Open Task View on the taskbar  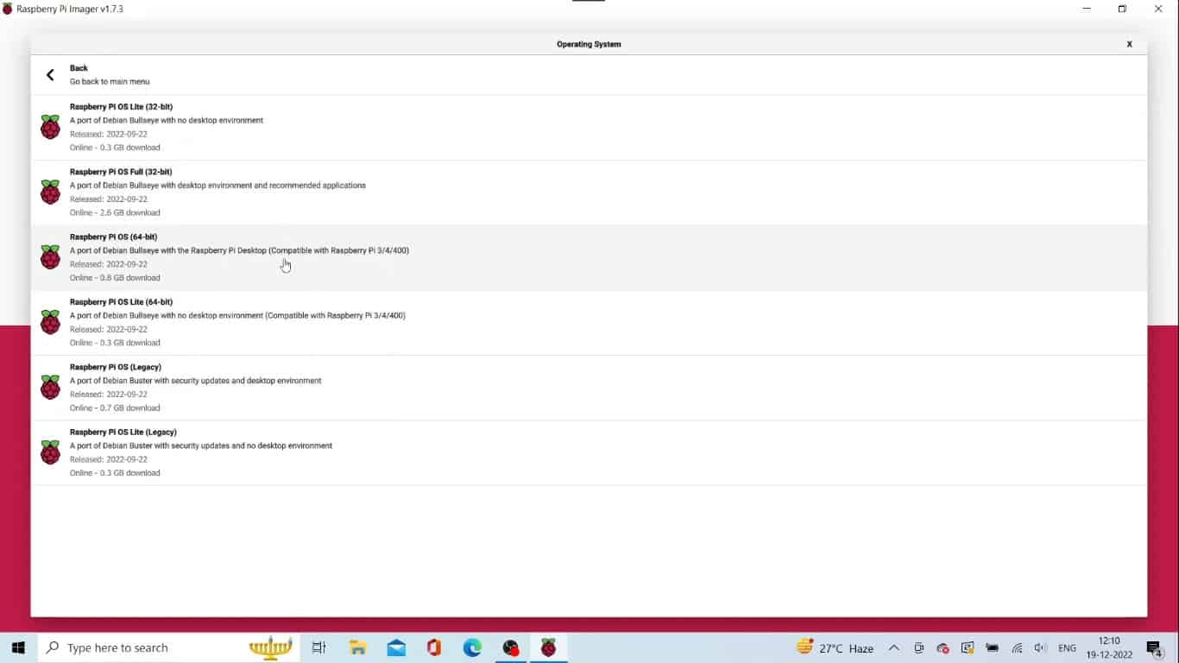click(x=318, y=647)
